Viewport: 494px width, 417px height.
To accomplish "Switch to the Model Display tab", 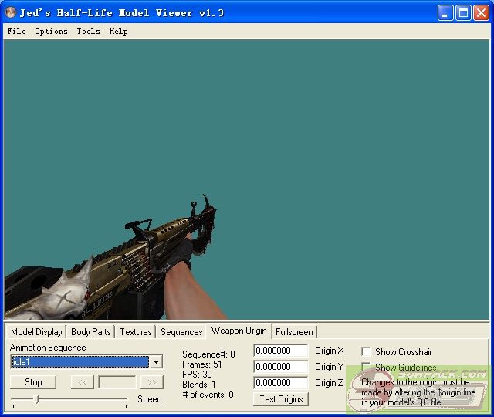I will (36, 332).
